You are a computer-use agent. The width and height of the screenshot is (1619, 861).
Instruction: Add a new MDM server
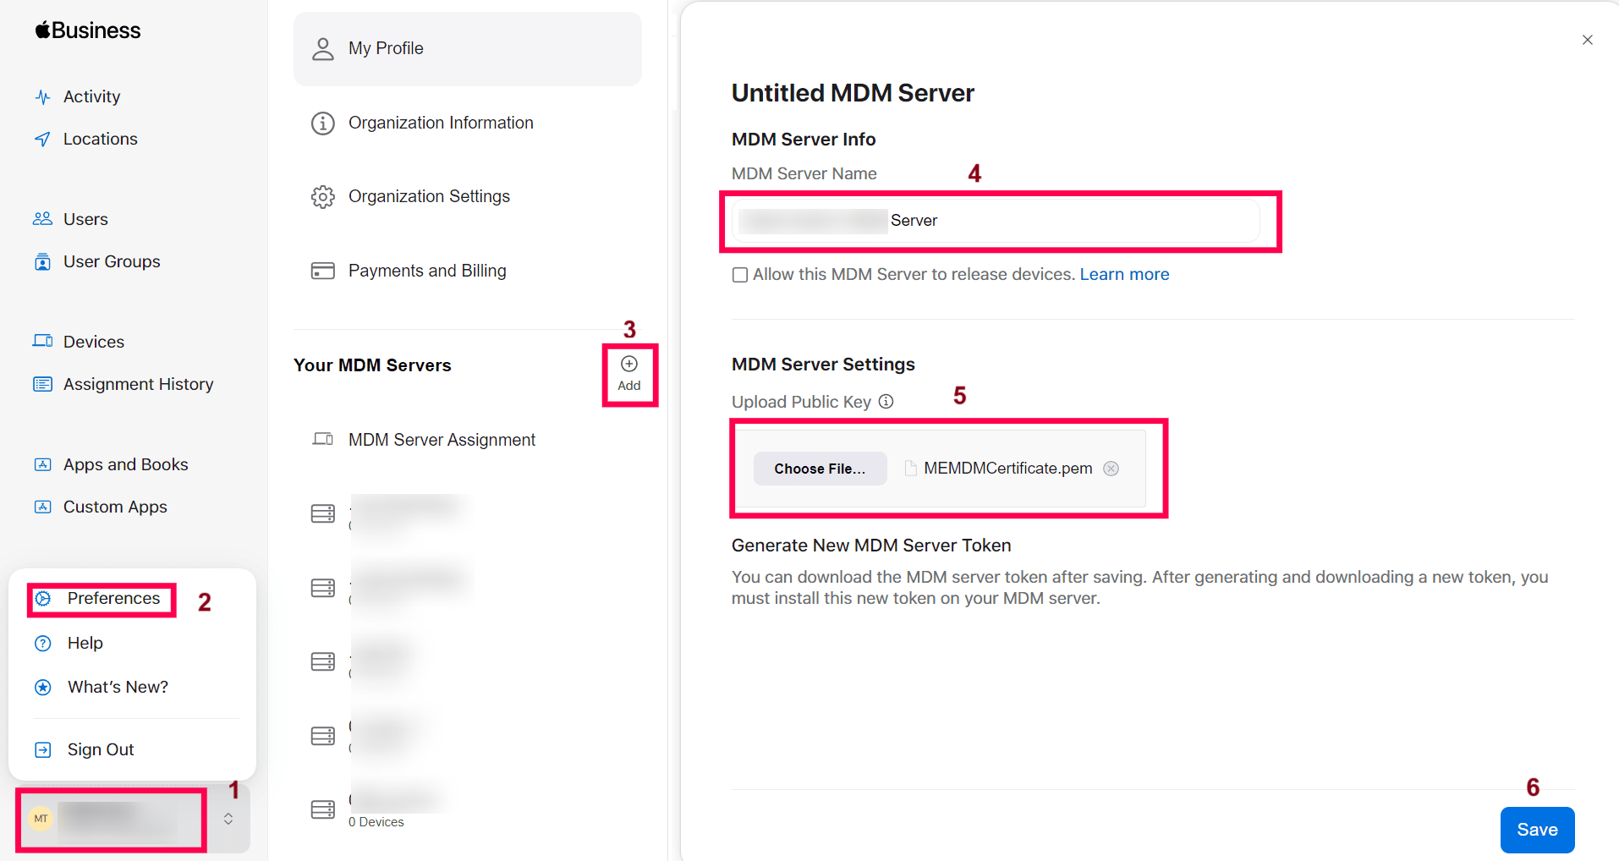tap(629, 374)
